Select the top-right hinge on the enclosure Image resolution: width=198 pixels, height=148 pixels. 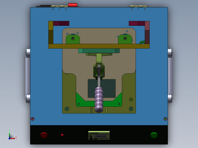pyautogui.click(x=138, y=6)
